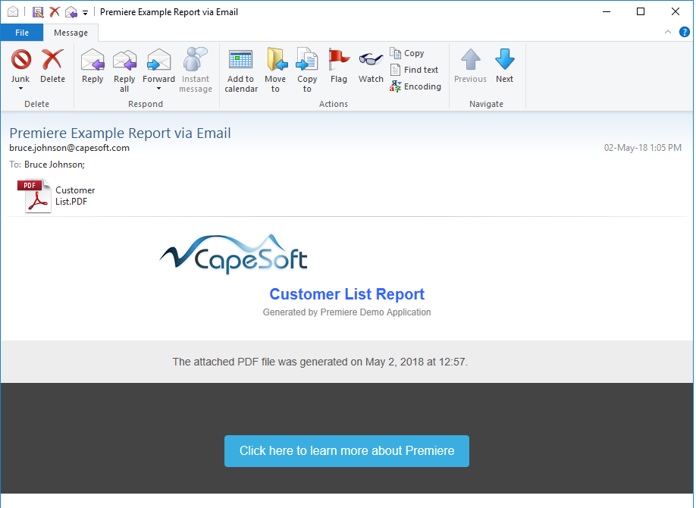Add the message to calendar
This screenshot has width=696, height=508.
241,71
